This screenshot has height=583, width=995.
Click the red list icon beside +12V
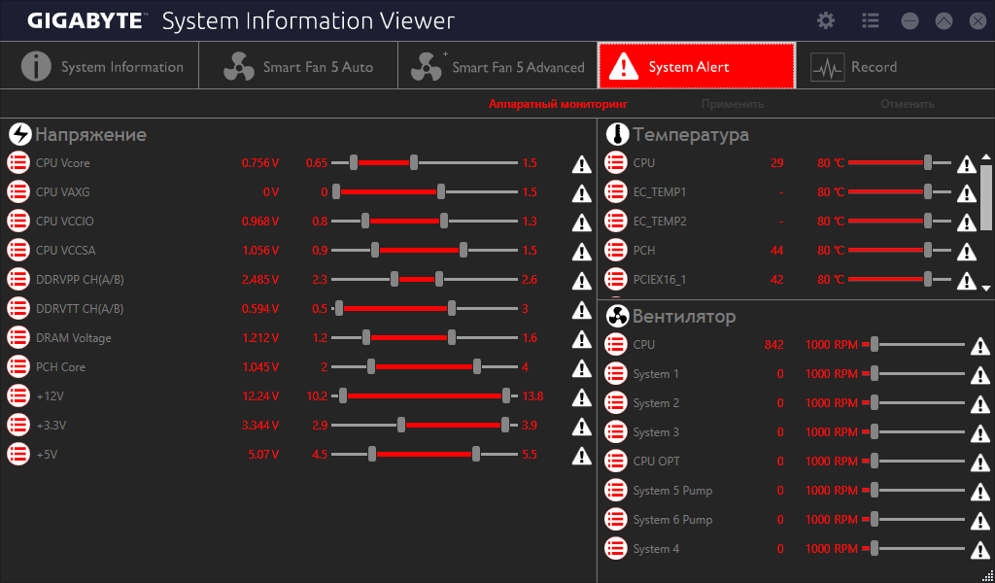pos(18,395)
